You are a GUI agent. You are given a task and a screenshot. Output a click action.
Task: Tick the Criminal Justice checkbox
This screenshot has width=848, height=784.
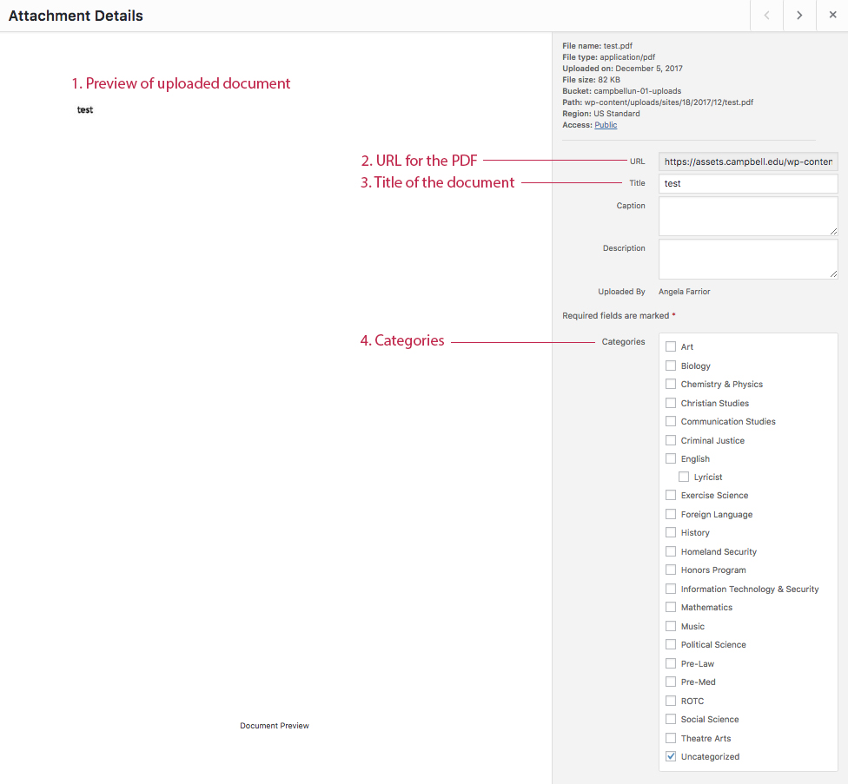coord(671,440)
